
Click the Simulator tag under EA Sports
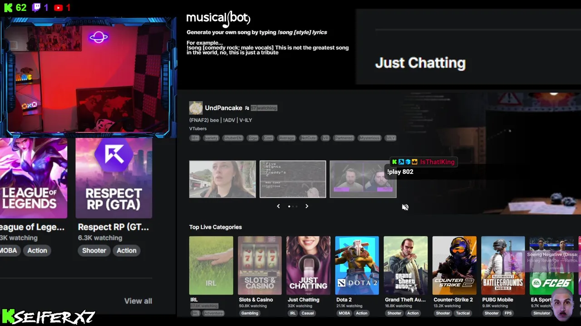point(542,313)
